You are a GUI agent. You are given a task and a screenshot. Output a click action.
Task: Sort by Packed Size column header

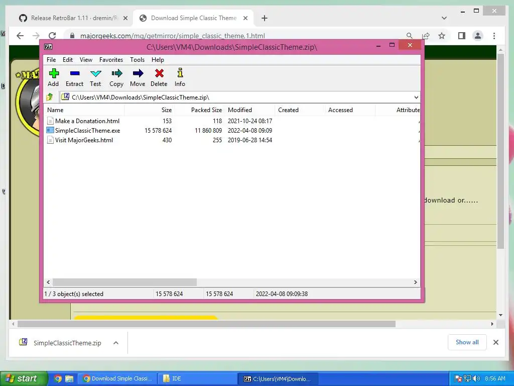(x=200, y=110)
